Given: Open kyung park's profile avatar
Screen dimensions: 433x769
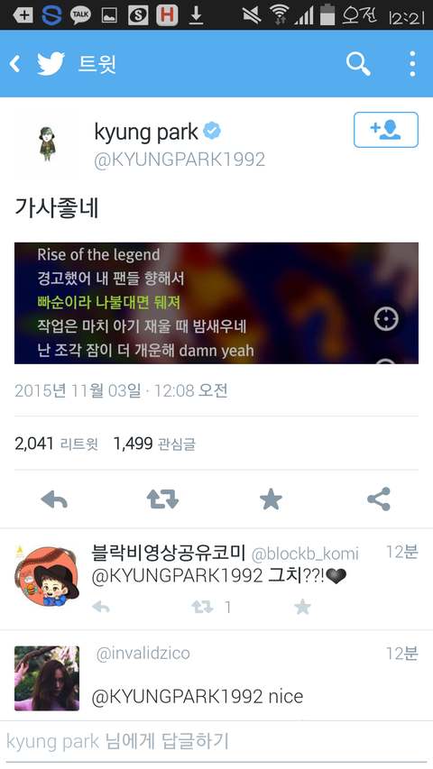Looking at the screenshot, I should click(47, 143).
